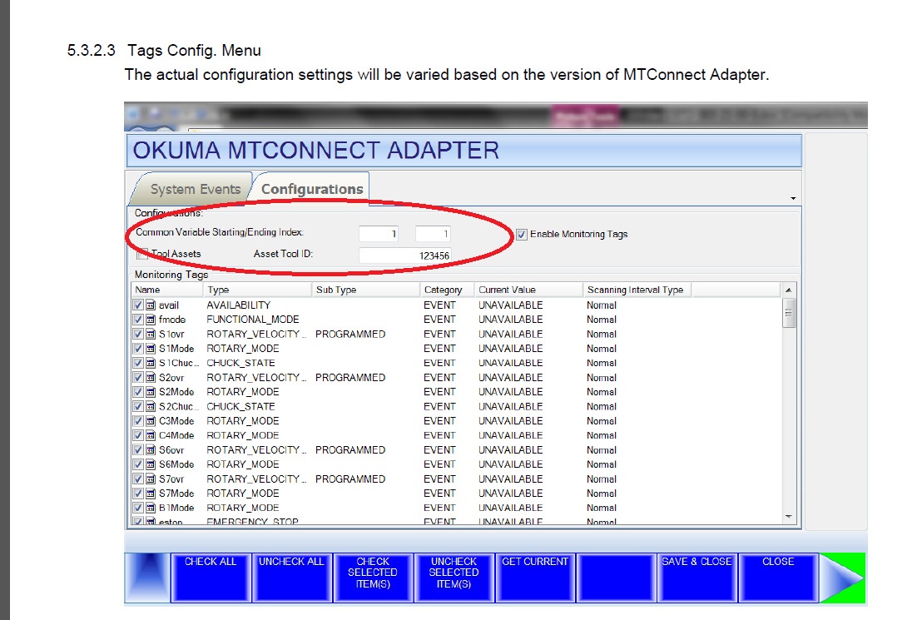The image size is (922, 620).
Task: Click the GET CURRENT button
Action: tap(535, 578)
